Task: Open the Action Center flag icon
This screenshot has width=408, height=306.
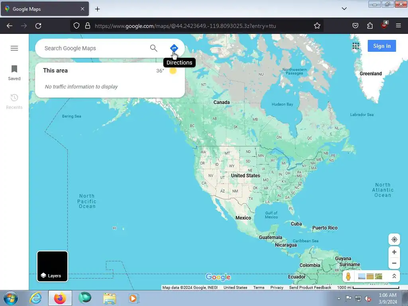Action: [x=348, y=298]
